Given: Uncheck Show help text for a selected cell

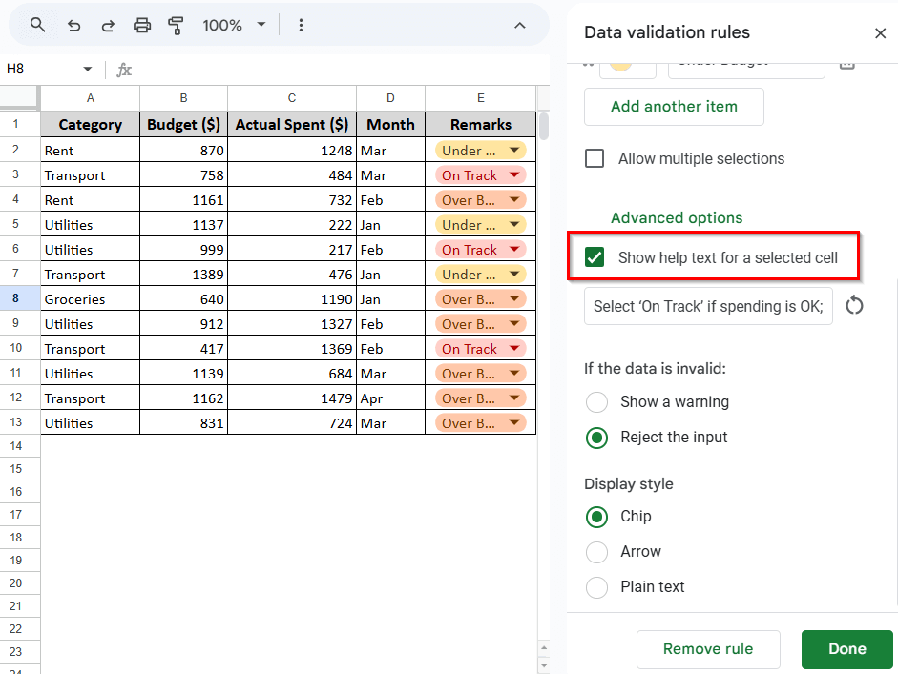Looking at the screenshot, I should click(595, 257).
